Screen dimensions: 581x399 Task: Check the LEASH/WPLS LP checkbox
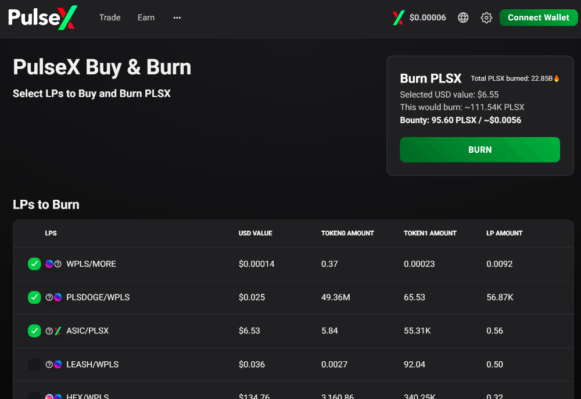(34, 364)
